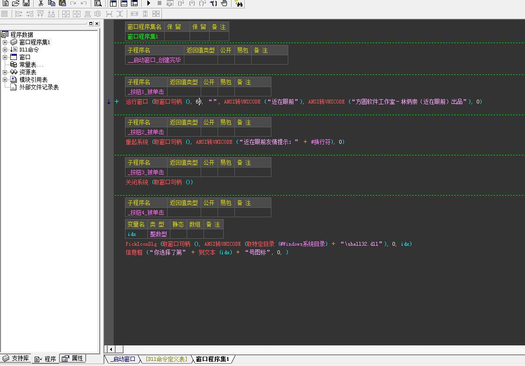Click the _按钮4_被单击 subroutine name
The width and height of the screenshot is (525, 366).
click(146, 212)
